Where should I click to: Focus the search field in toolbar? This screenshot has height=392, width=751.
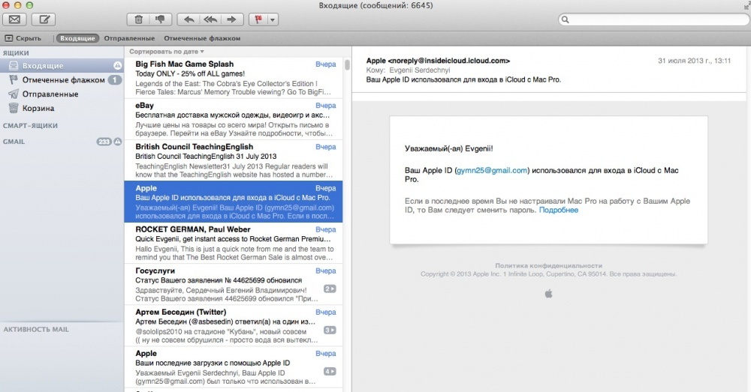(654, 19)
